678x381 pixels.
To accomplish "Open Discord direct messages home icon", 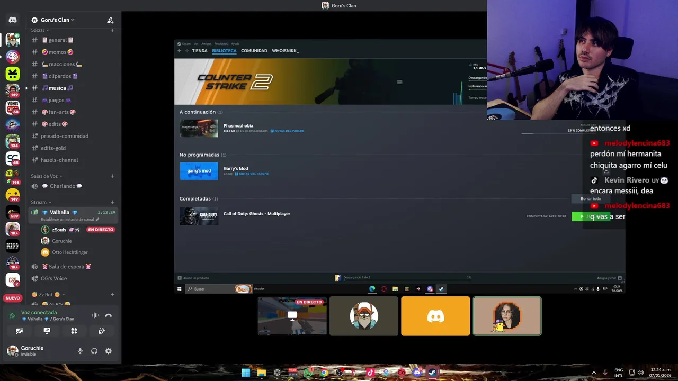I will (13, 20).
